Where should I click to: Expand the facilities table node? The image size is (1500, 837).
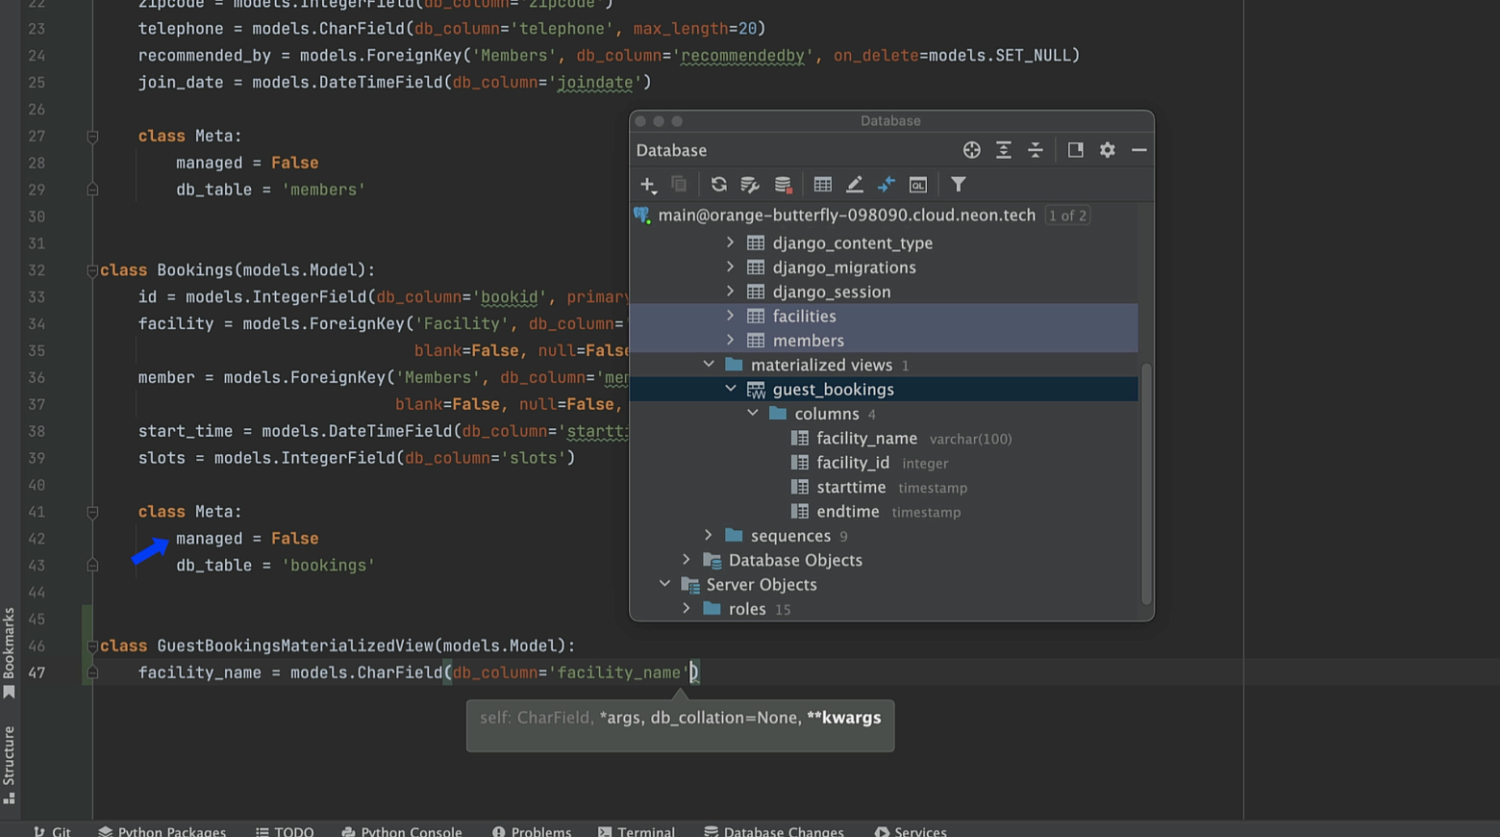coord(730,316)
